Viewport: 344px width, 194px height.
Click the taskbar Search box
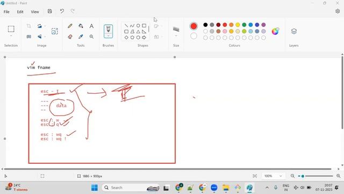(131, 188)
